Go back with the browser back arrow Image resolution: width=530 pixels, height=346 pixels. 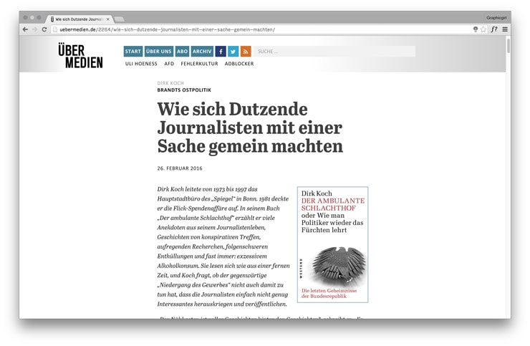coord(25,29)
